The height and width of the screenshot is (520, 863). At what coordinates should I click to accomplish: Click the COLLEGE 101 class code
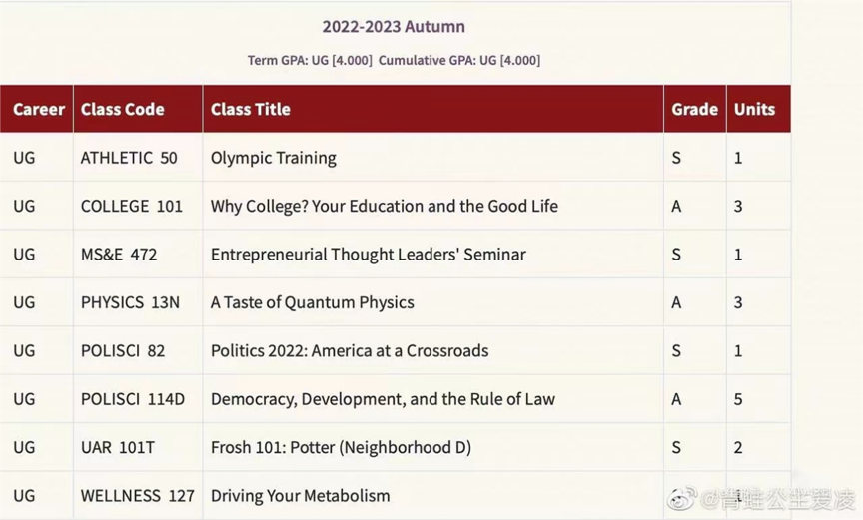tap(132, 206)
